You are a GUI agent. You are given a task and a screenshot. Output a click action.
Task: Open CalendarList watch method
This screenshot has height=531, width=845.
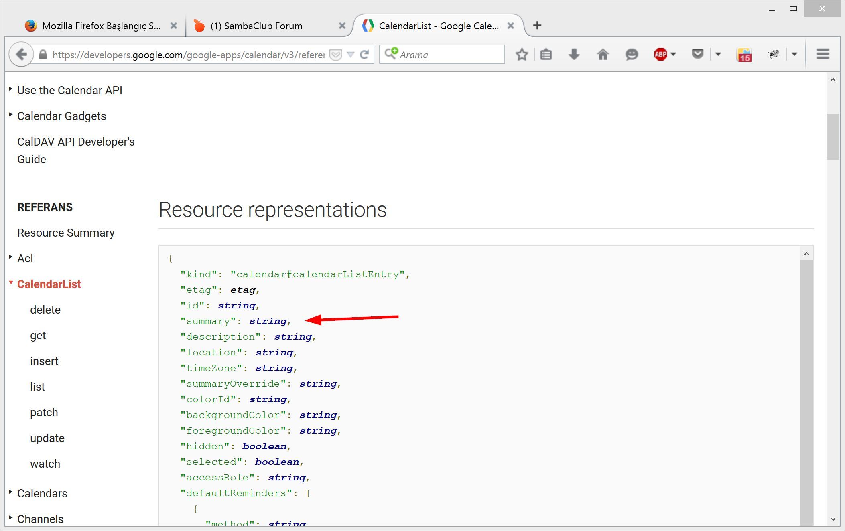[x=45, y=464]
